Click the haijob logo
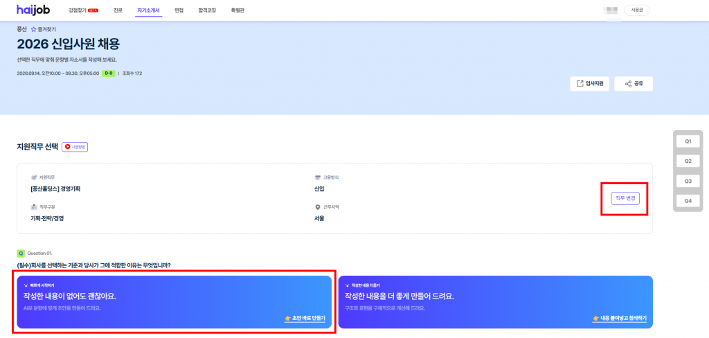This screenshot has width=709, height=338. click(33, 10)
